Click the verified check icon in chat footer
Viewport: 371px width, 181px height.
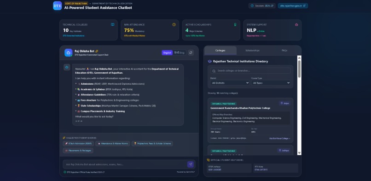pos(65,172)
